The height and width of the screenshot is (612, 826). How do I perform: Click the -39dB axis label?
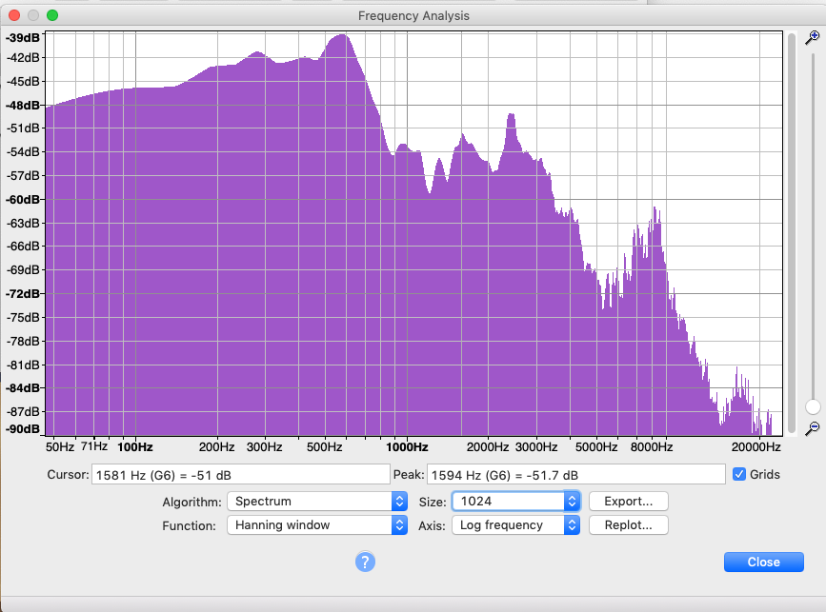coord(23,38)
